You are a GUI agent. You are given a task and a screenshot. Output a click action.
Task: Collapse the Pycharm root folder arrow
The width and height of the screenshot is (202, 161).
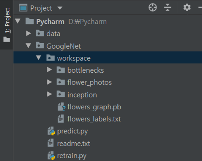18,21
